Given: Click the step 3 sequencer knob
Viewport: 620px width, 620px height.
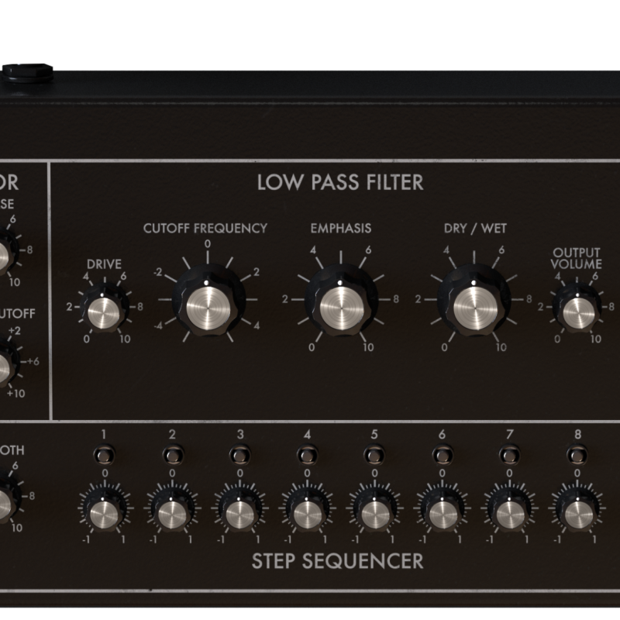Looking at the screenshot, I should [239, 511].
